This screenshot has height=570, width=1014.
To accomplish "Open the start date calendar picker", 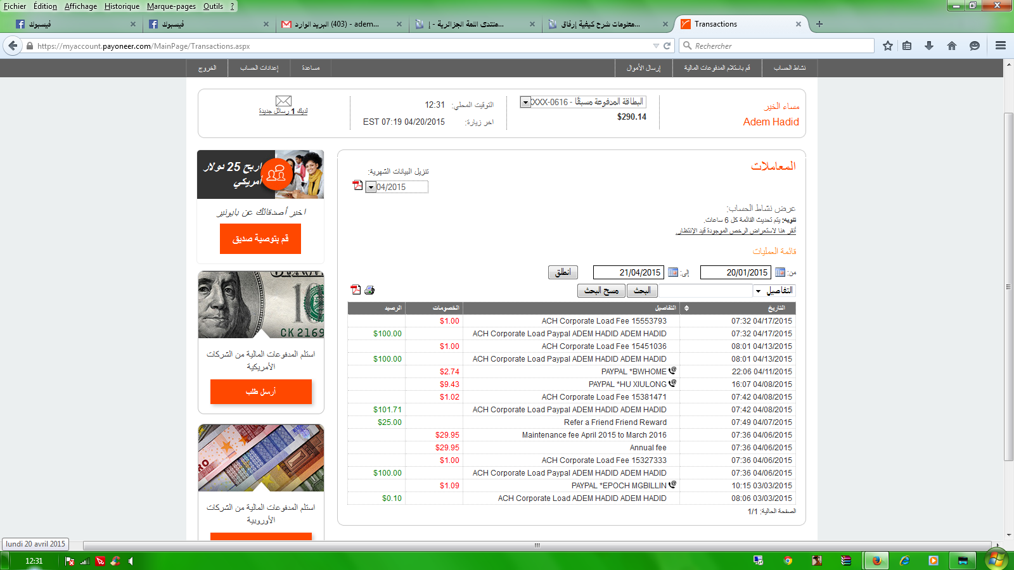I will pyautogui.click(x=780, y=272).
